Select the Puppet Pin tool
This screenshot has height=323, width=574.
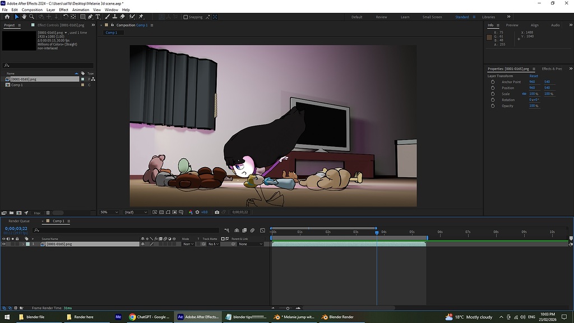click(x=141, y=17)
